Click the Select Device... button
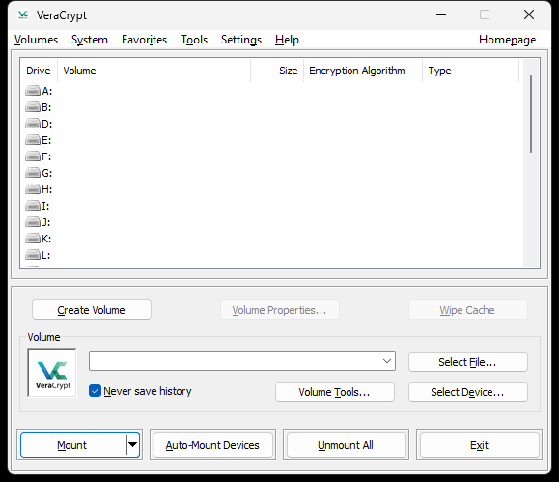 [x=467, y=392]
